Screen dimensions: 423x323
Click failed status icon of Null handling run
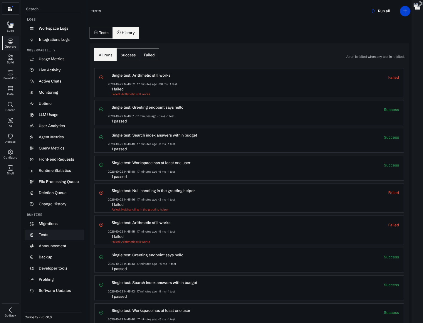point(101,193)
